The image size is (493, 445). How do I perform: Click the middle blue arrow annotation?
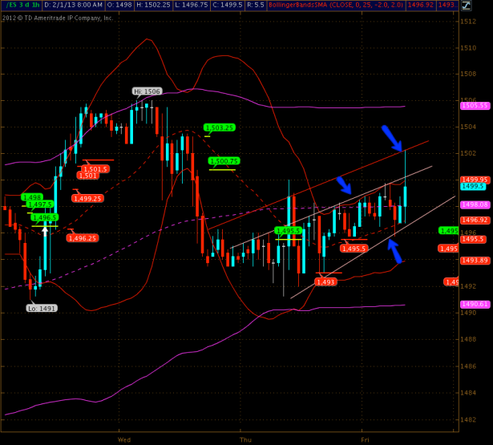pyautogui.click(x=344, y=185)
